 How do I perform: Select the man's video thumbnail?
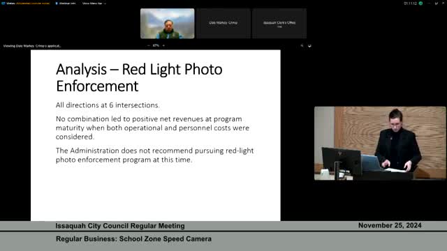(x=168, y=23)
